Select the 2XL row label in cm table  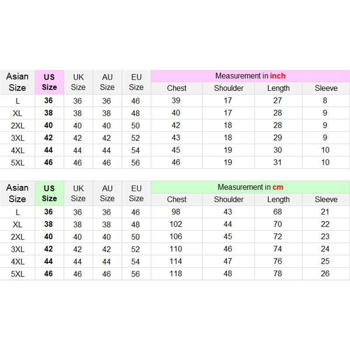pyautogui.click(x=17, y=237)
